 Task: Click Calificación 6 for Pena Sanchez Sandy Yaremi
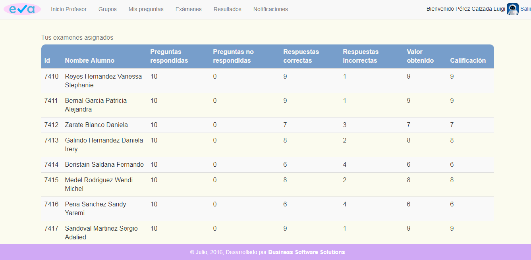pos(452,204)
